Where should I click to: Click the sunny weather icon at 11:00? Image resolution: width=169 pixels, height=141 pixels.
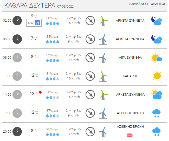pos(157,76)
